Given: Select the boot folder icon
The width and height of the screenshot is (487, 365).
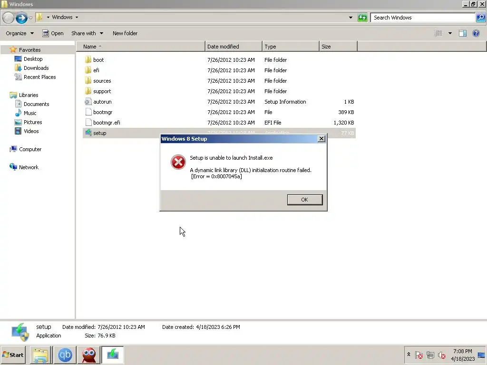Looking at the screenshot, I should pyautogui.click(x=88, y=59).
